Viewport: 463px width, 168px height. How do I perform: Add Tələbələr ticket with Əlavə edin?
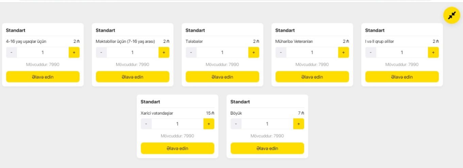coord(222,77)
